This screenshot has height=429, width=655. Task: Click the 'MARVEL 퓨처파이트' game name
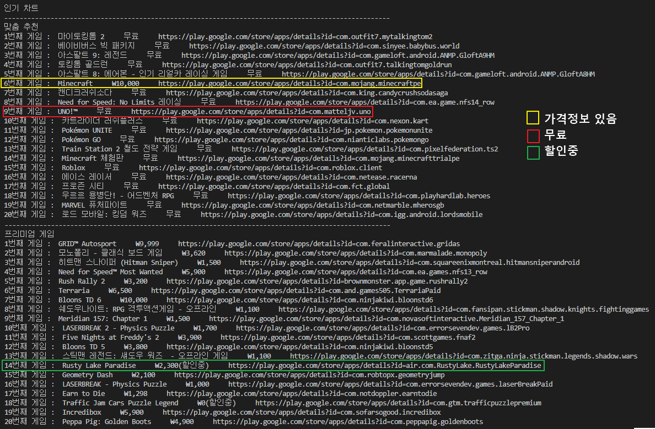tap(94, 205)
